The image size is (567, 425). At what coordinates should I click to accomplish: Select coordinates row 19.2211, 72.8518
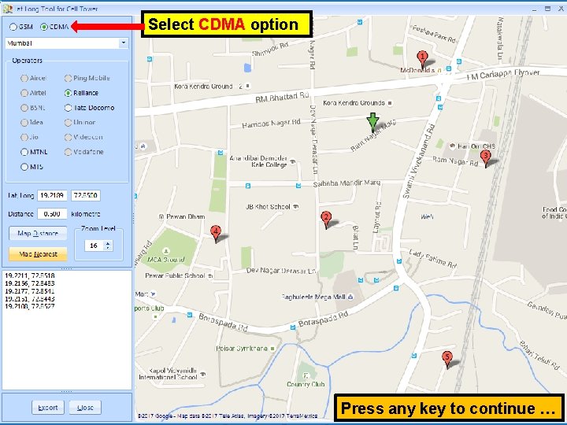[x=30, y=275]
